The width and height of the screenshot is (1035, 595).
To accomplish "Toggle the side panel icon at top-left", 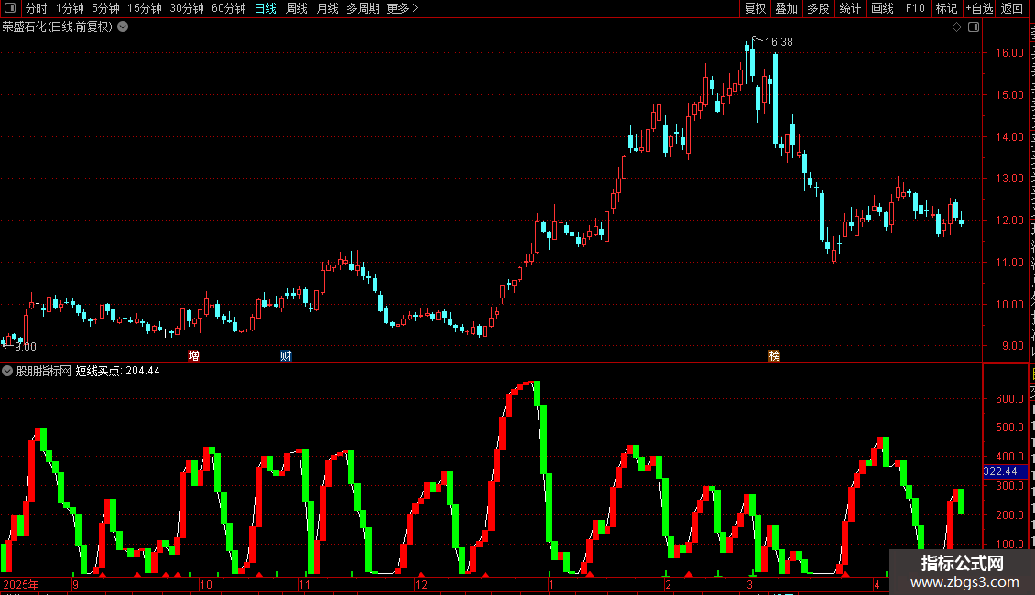I will [x=10, y=8].
